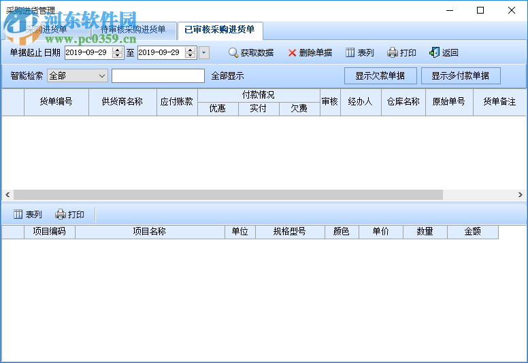Click the 获取数据 magnifier icon

tap(233, 53)
